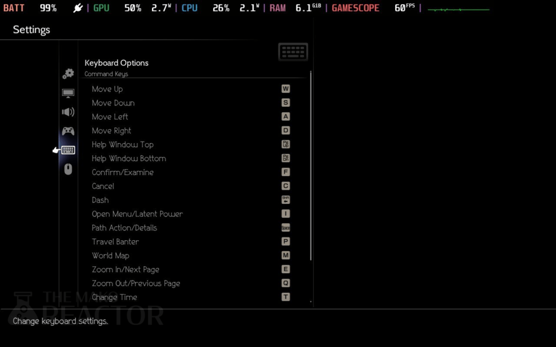Screen dimensions: 556x347
Task: Open mouse settings icon
Action: tap(68, 169)
